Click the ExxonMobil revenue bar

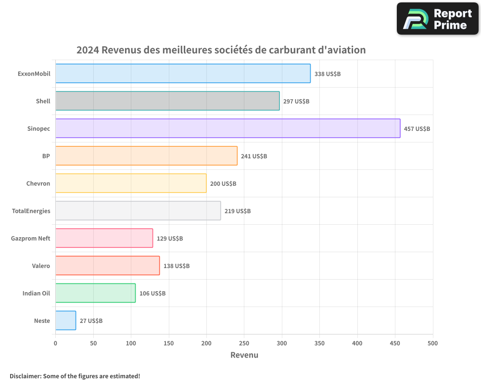click(x=183, y=74)
